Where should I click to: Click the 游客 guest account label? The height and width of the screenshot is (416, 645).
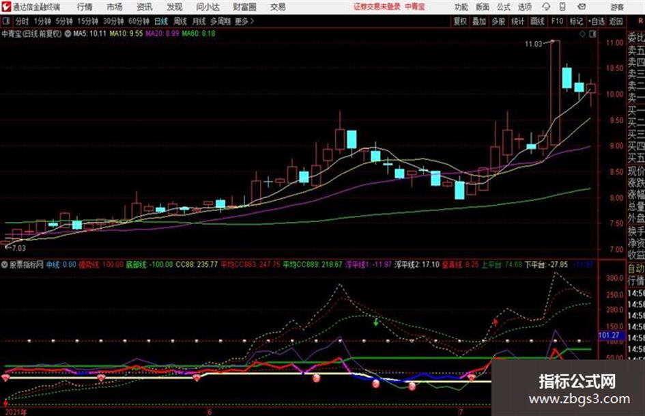point(617,7)
